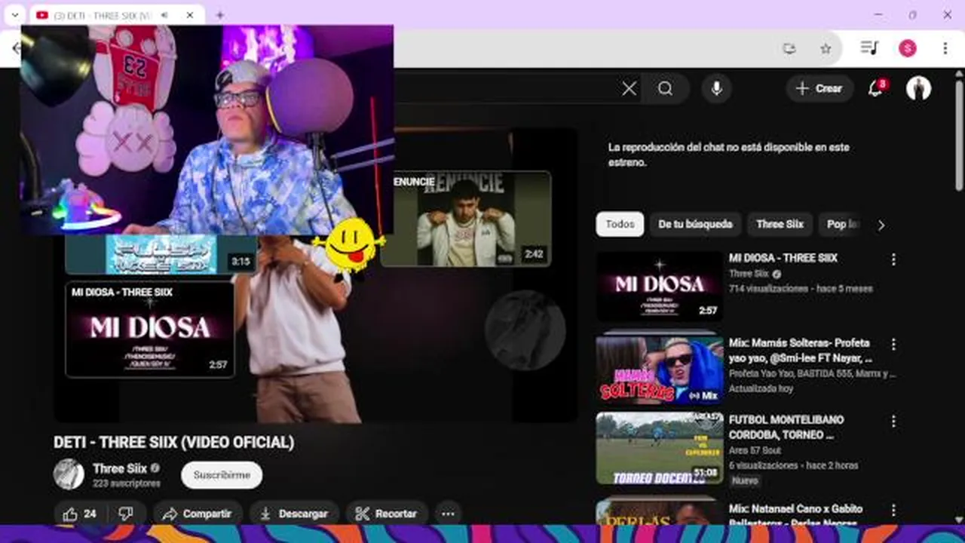
Task: Click the video title DETI - THREE SIIX
Action: pyautogui.click(x=174, y=443)
